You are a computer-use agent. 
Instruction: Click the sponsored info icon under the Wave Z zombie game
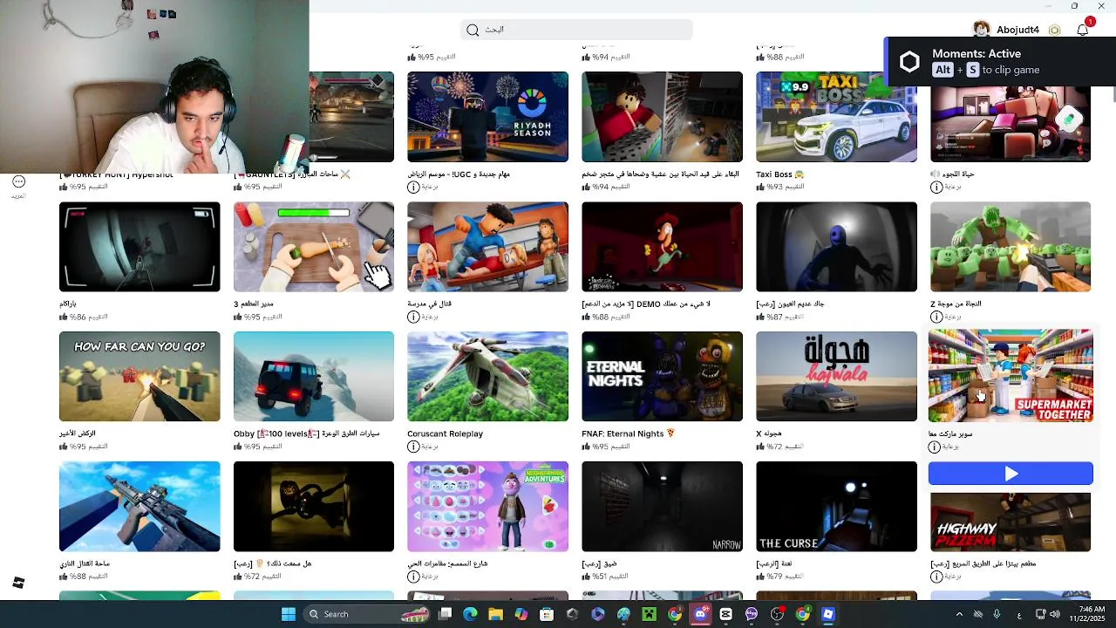(x=936, y=317)
